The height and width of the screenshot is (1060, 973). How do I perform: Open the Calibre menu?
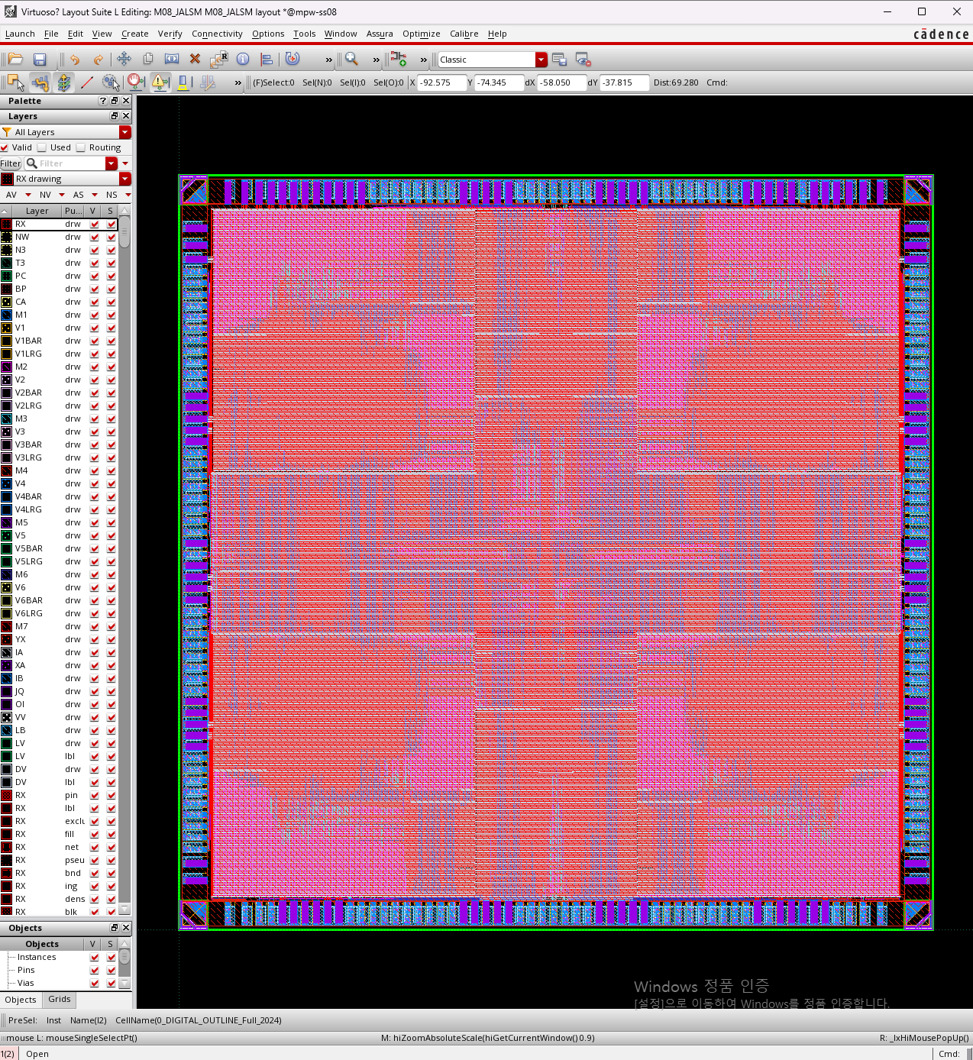(464, 34)
